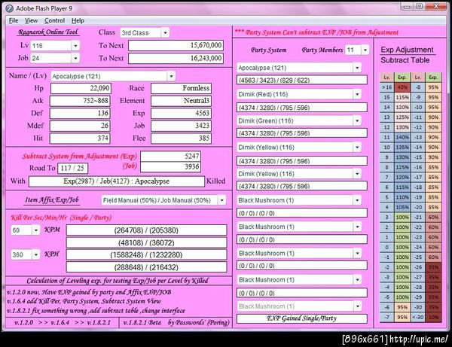Click the Hit field showing 374
452x347 pixels.
80,138
